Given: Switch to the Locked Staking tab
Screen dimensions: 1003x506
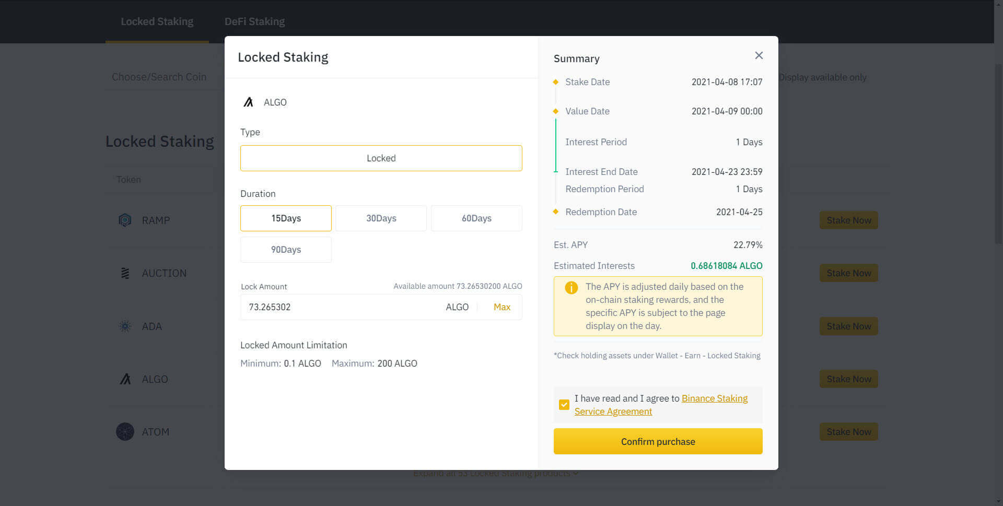Looking at the screenshot, I should [x=157, y=21].
